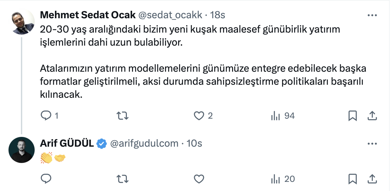The height and width of the screenshot is (191, 391).
Task: Click Arif GÜDÜL's verified badge
Action: point(102,143)
